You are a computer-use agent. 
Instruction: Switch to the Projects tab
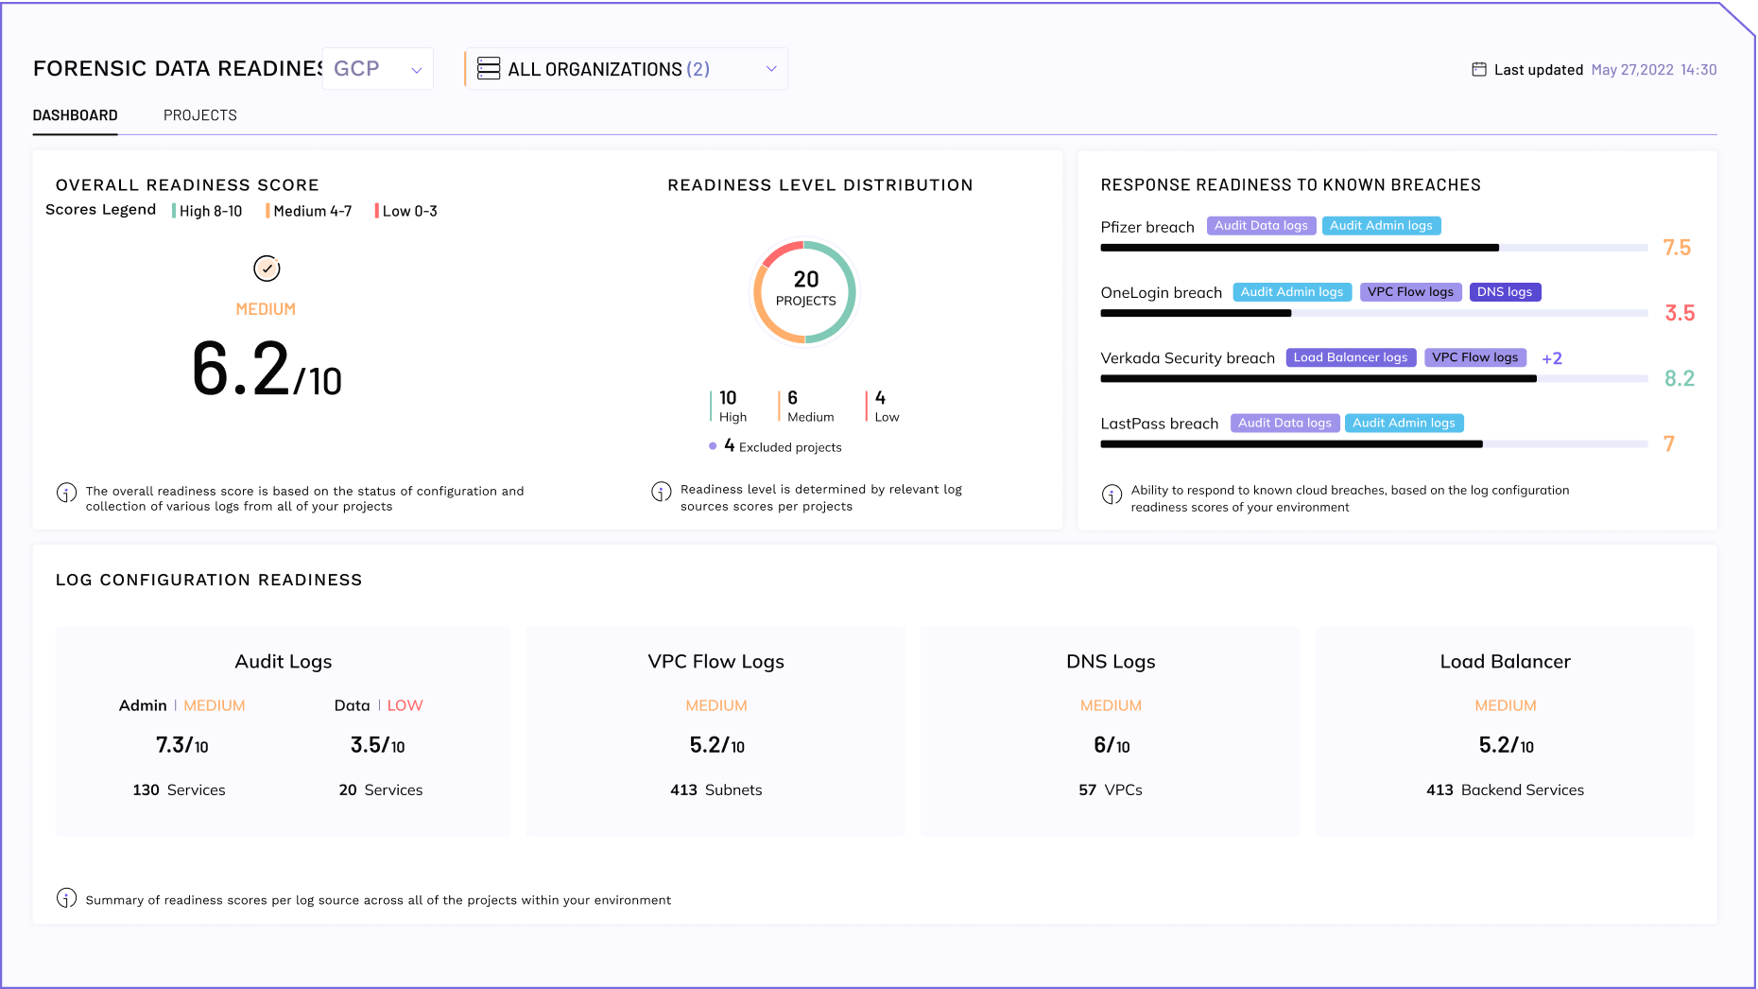pyautogui.click(x=200, y=115)
